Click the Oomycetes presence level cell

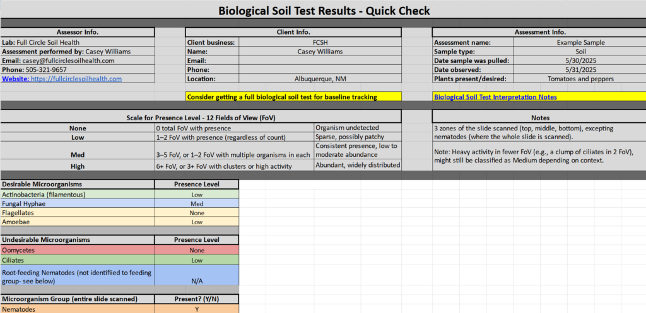tap(197, 250)
